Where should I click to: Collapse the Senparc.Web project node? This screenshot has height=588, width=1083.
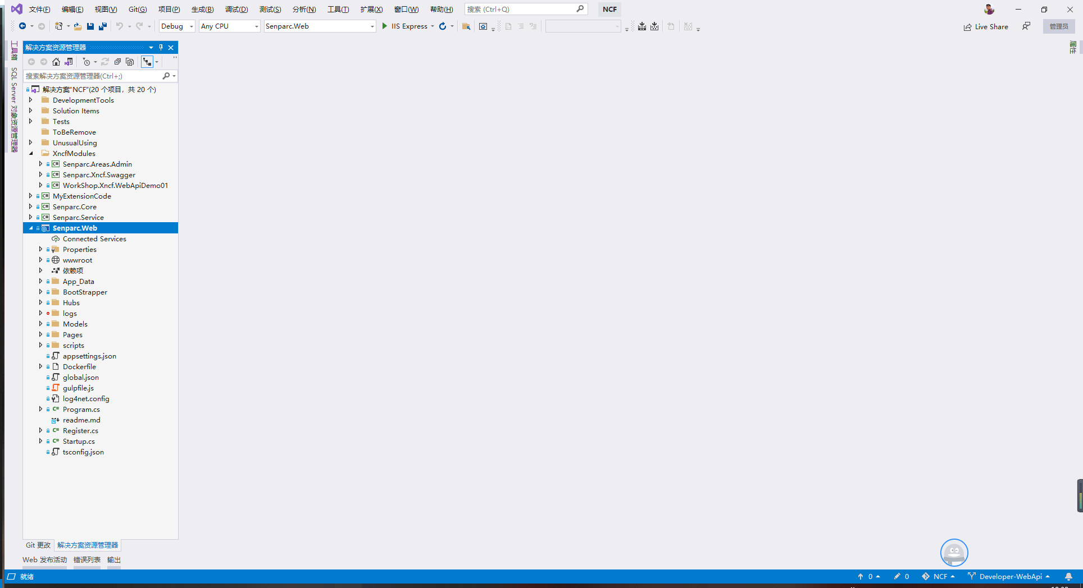(x=31, y=228)
